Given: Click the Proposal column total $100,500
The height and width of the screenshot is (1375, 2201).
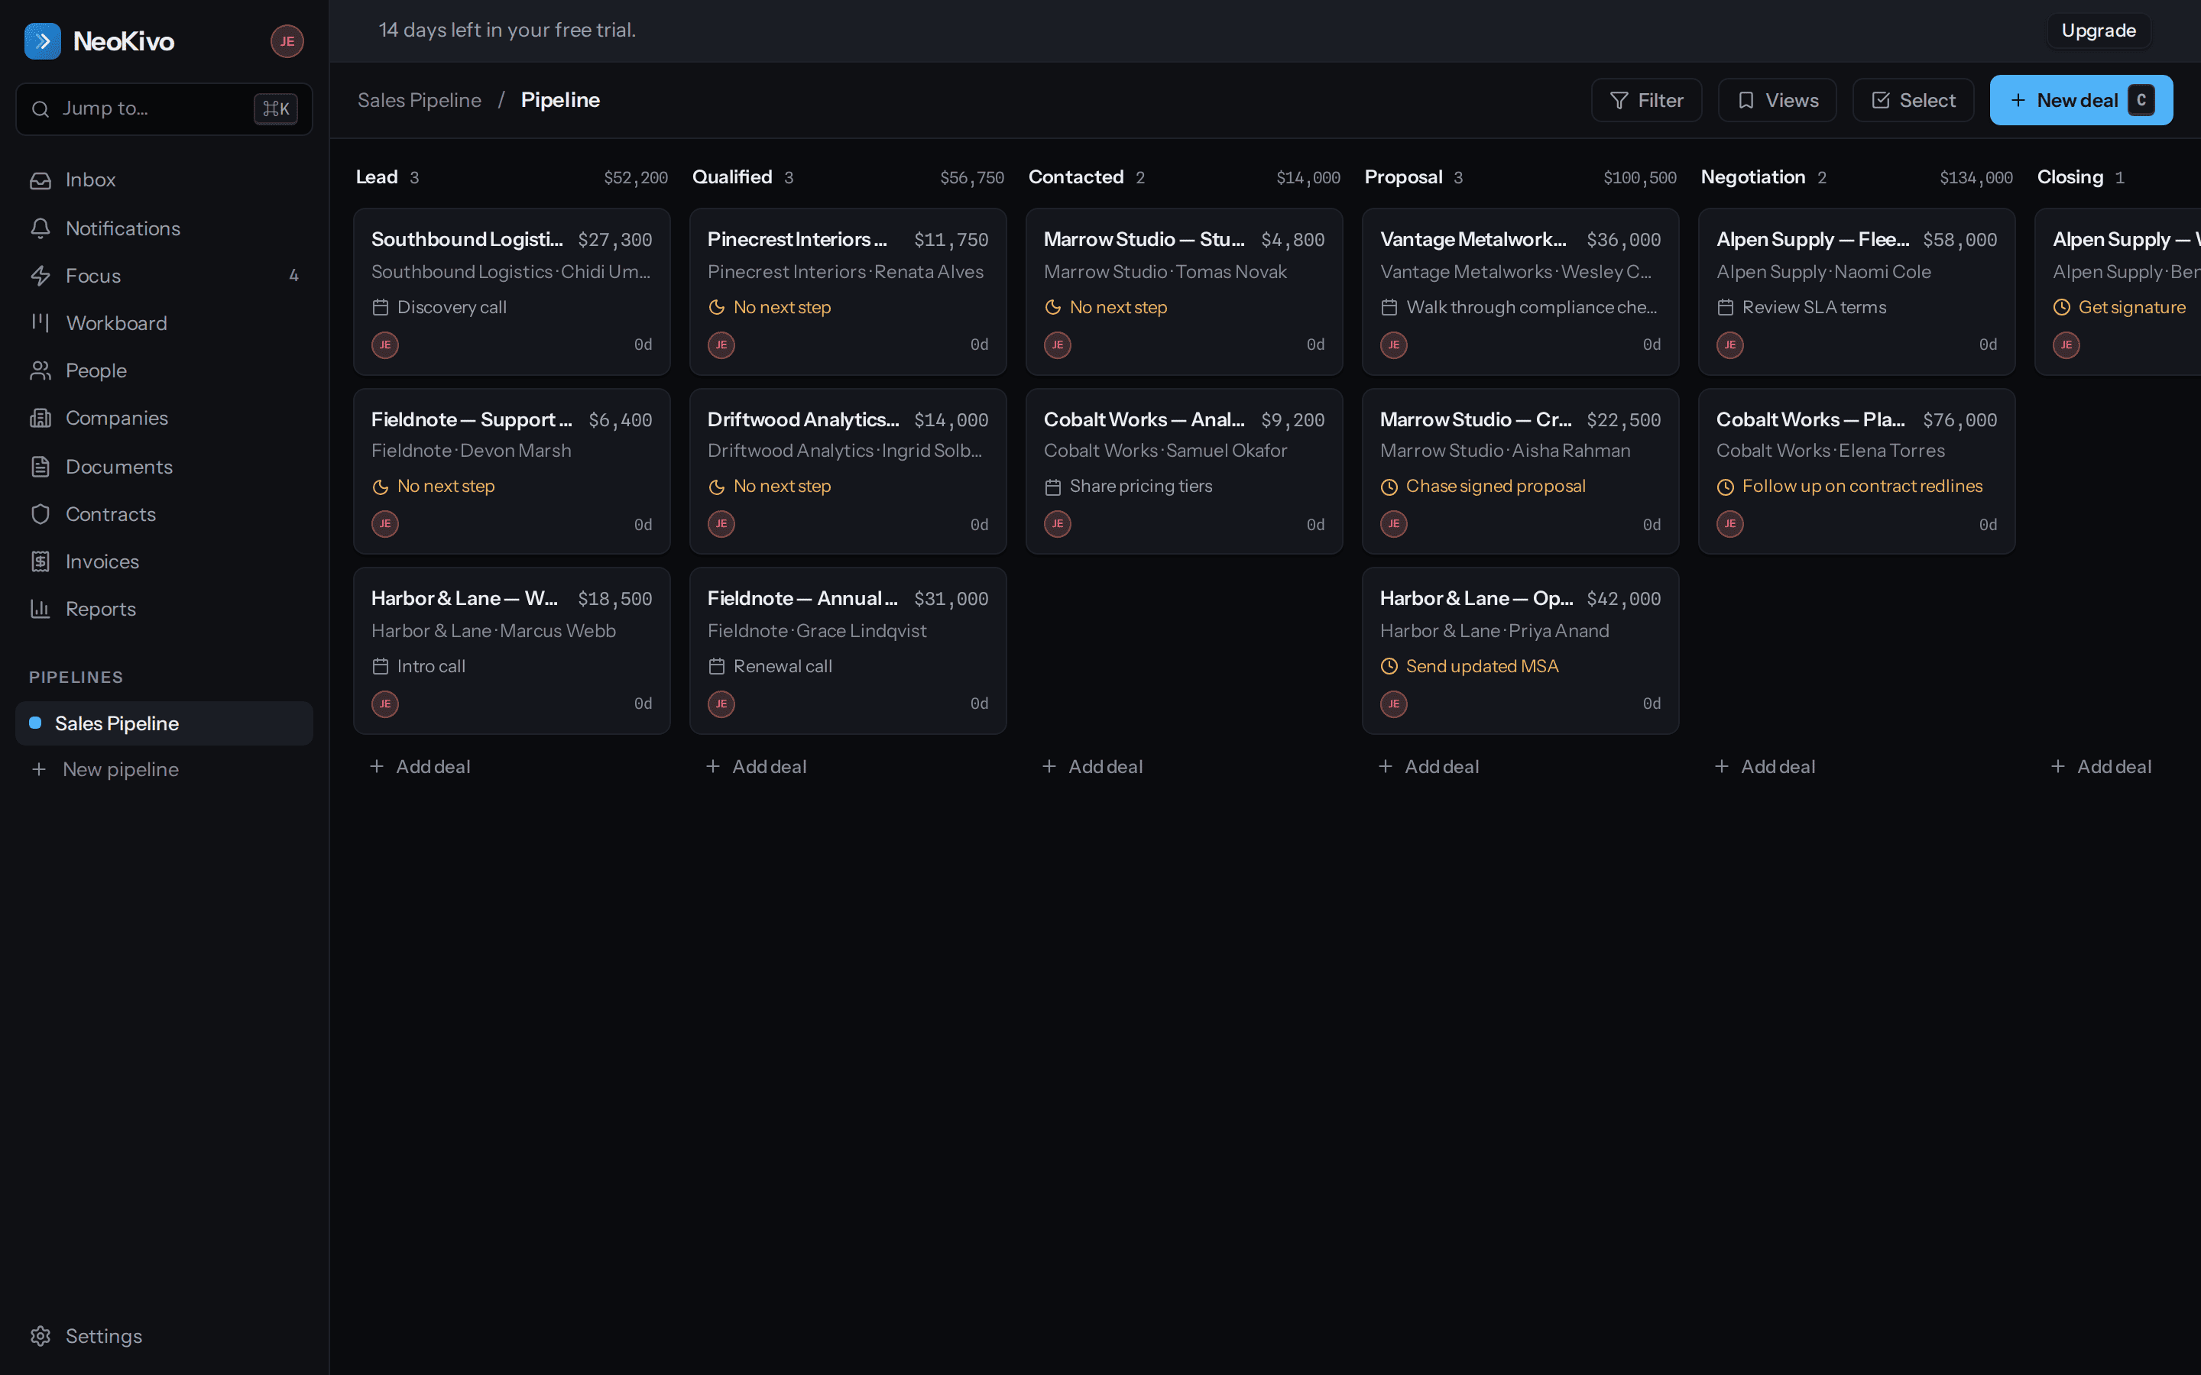Looking at the screenshot, I should coord(1640,177).
